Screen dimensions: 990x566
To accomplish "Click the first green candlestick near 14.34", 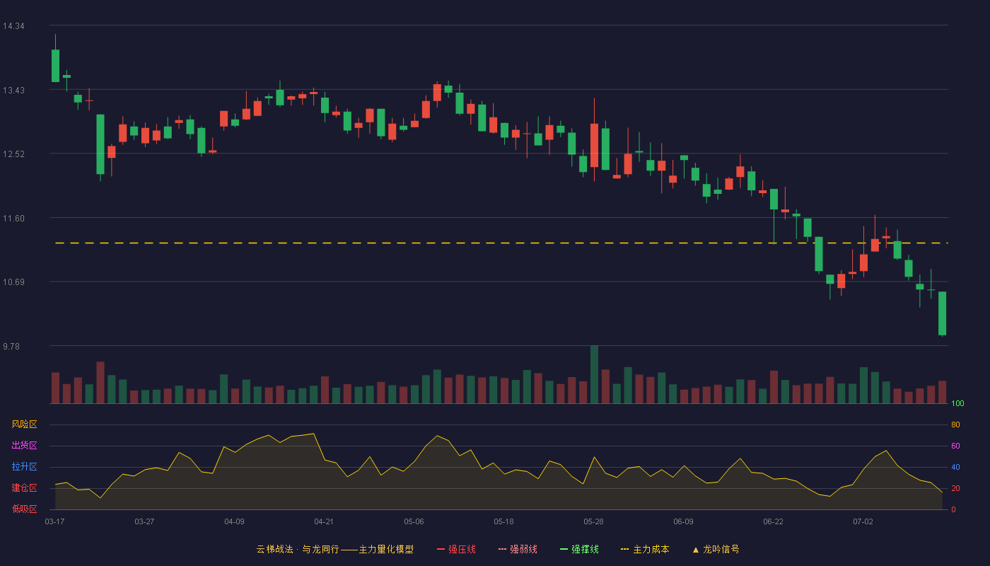I will click(x=55, y=66).
